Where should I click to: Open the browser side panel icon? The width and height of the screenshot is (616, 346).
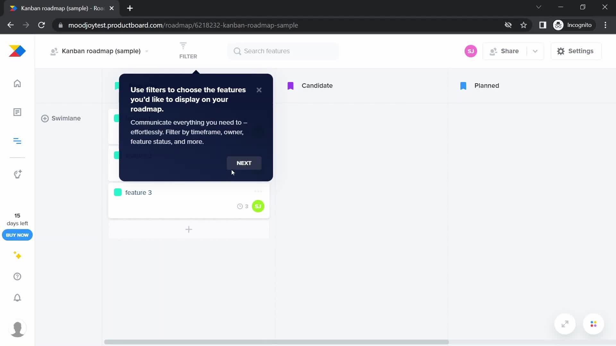point(543,25)
